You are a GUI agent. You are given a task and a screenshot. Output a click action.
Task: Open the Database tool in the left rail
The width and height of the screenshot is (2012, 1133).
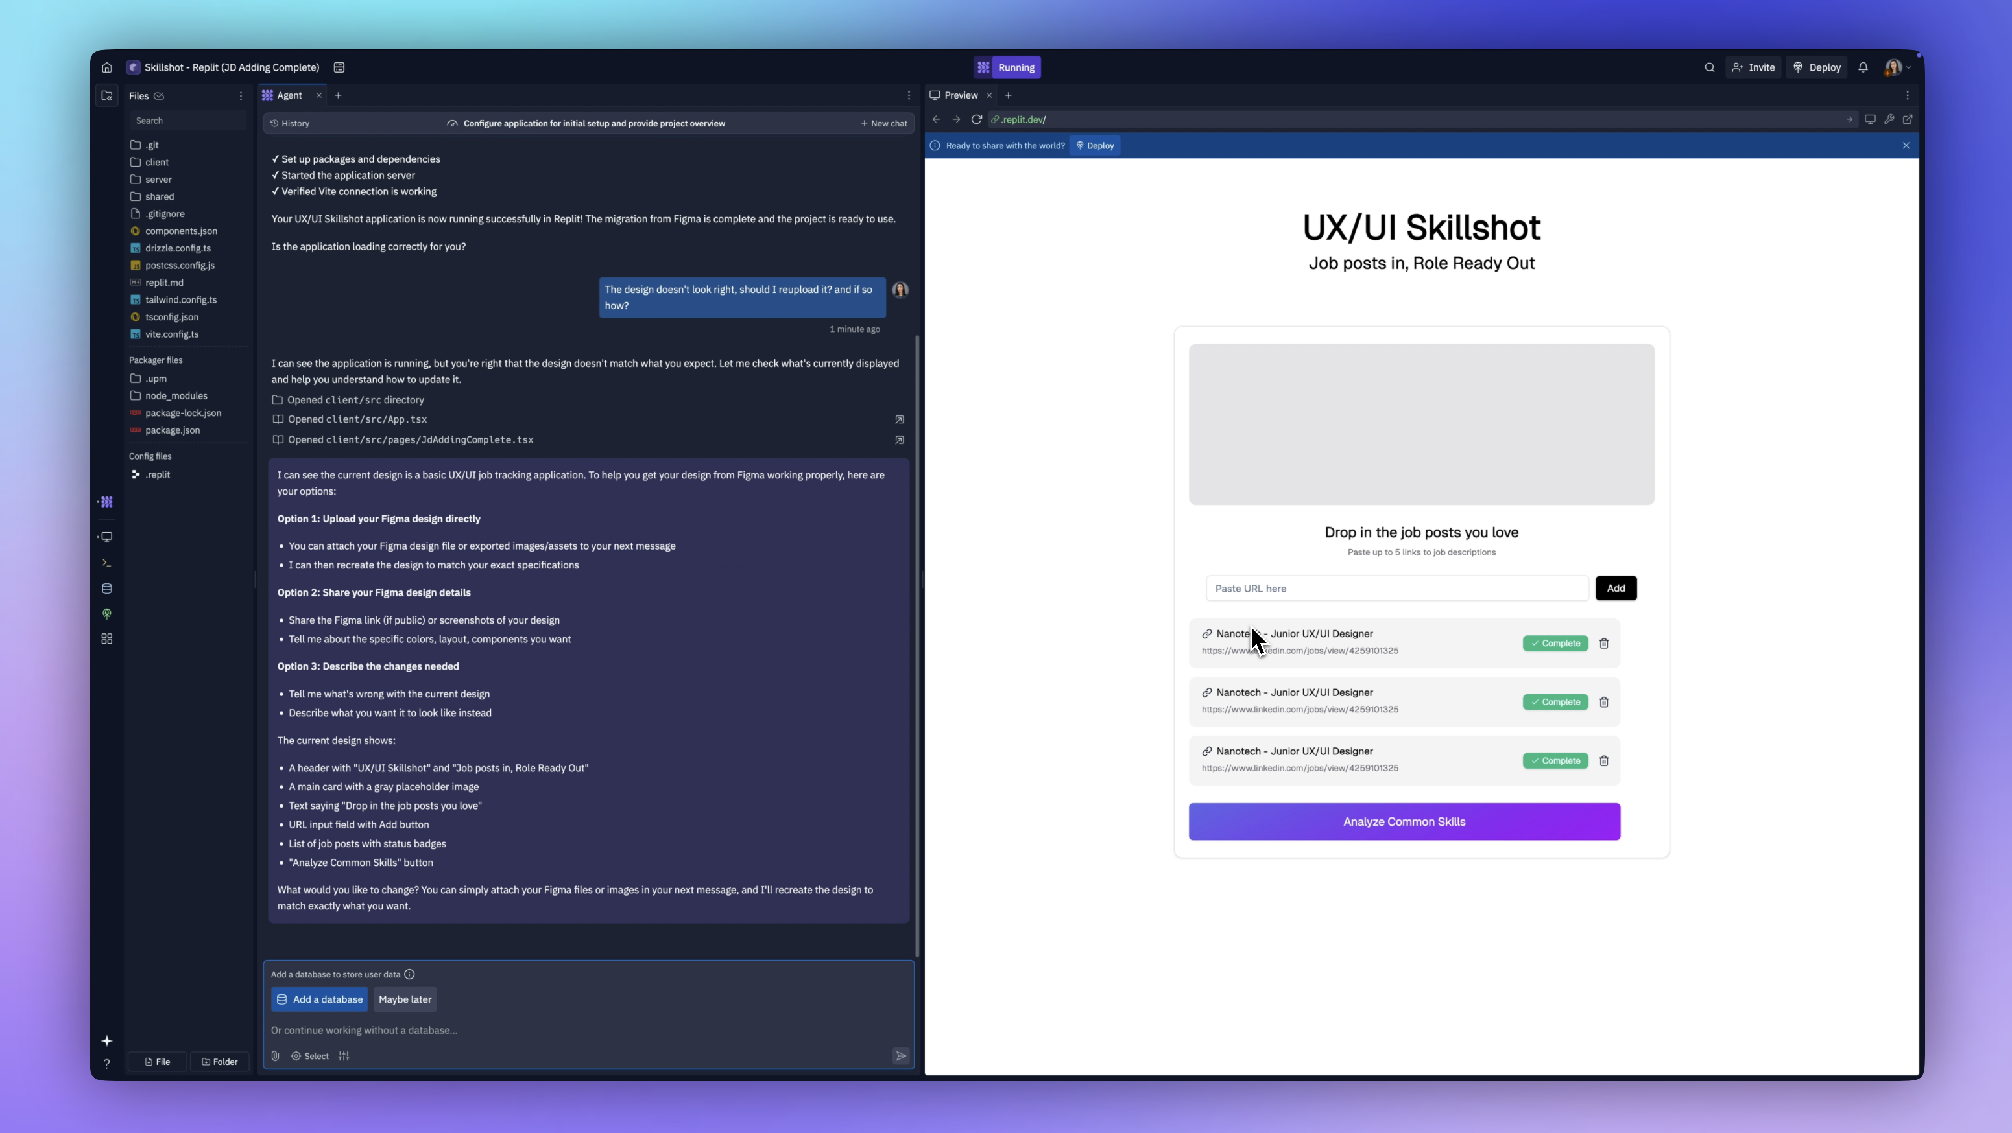[107, 589]
